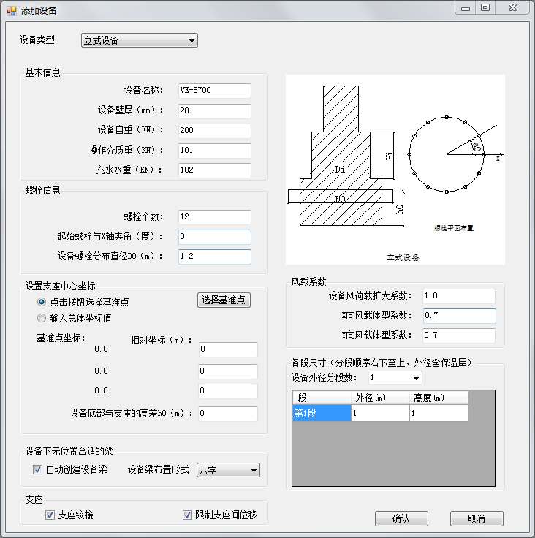Click the 确认 button

(401, 518)
